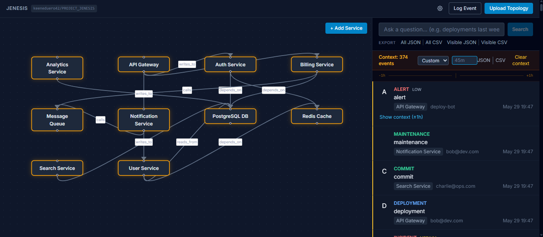This screenshot has height=237, width=543.
Task: Clear context filter
Action: pyautogui.click(x=521, y=60)
